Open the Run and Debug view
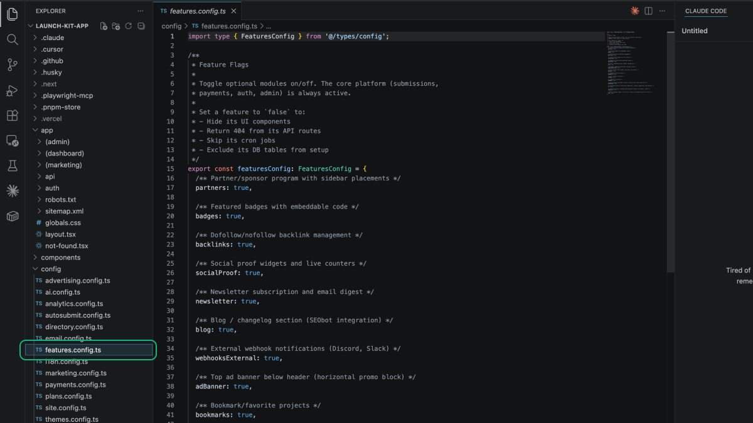Screen dimensions: 753x423 pos(12,91)
